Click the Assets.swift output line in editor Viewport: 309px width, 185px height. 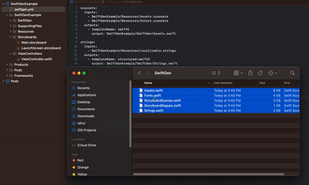[133, 34]
